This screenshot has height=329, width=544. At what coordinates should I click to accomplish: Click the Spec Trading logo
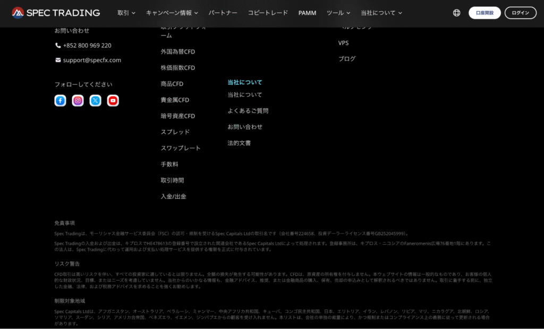[x=56, y=13]
